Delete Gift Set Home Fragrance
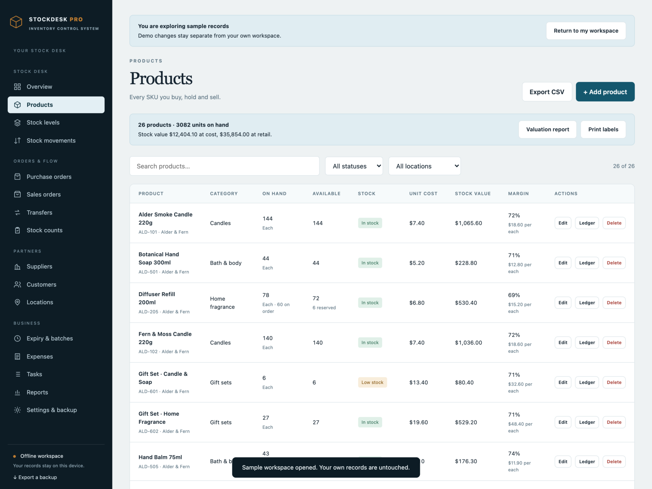 (x=614, y=422)
